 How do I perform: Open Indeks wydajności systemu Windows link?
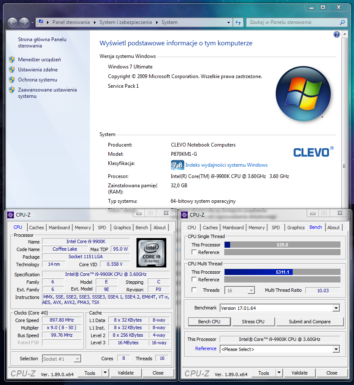click(226, 165)
